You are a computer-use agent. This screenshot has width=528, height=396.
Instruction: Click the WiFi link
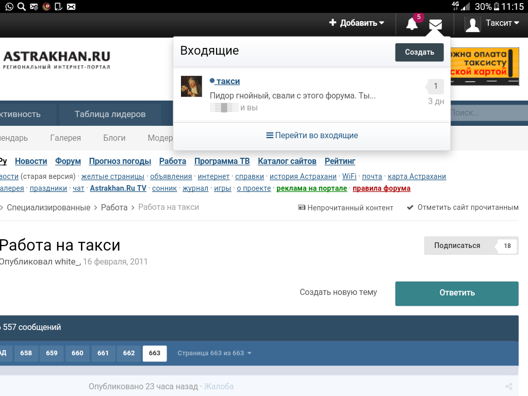click(x=349, y=176)
